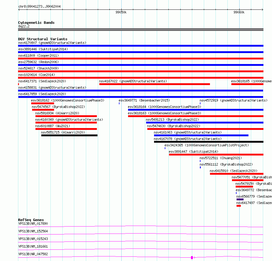The height and width of the screenshot is (261, 272).
Task: Click esv3649772 variant label
Action: pyautogui.click(x=254, y=190)
